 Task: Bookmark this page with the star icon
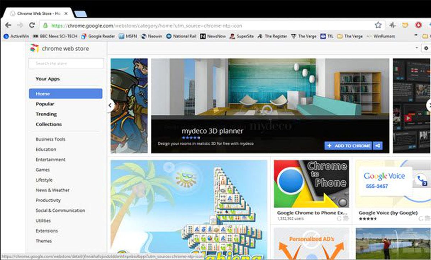point(378,25)
